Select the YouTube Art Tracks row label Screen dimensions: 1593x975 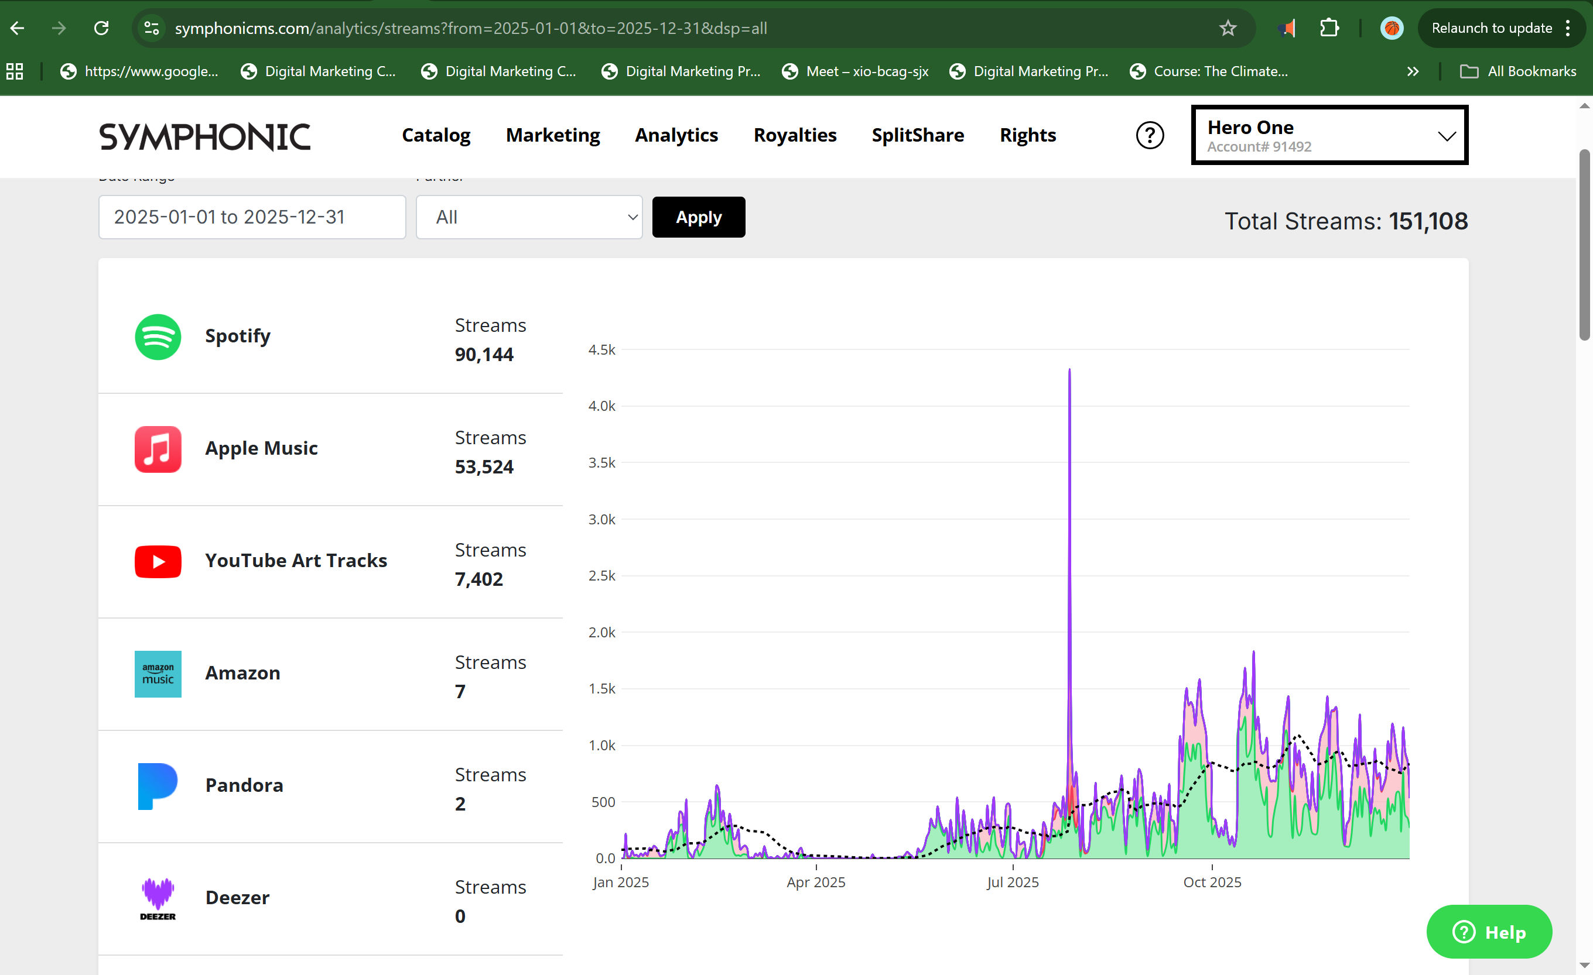(x=296, y=560)
